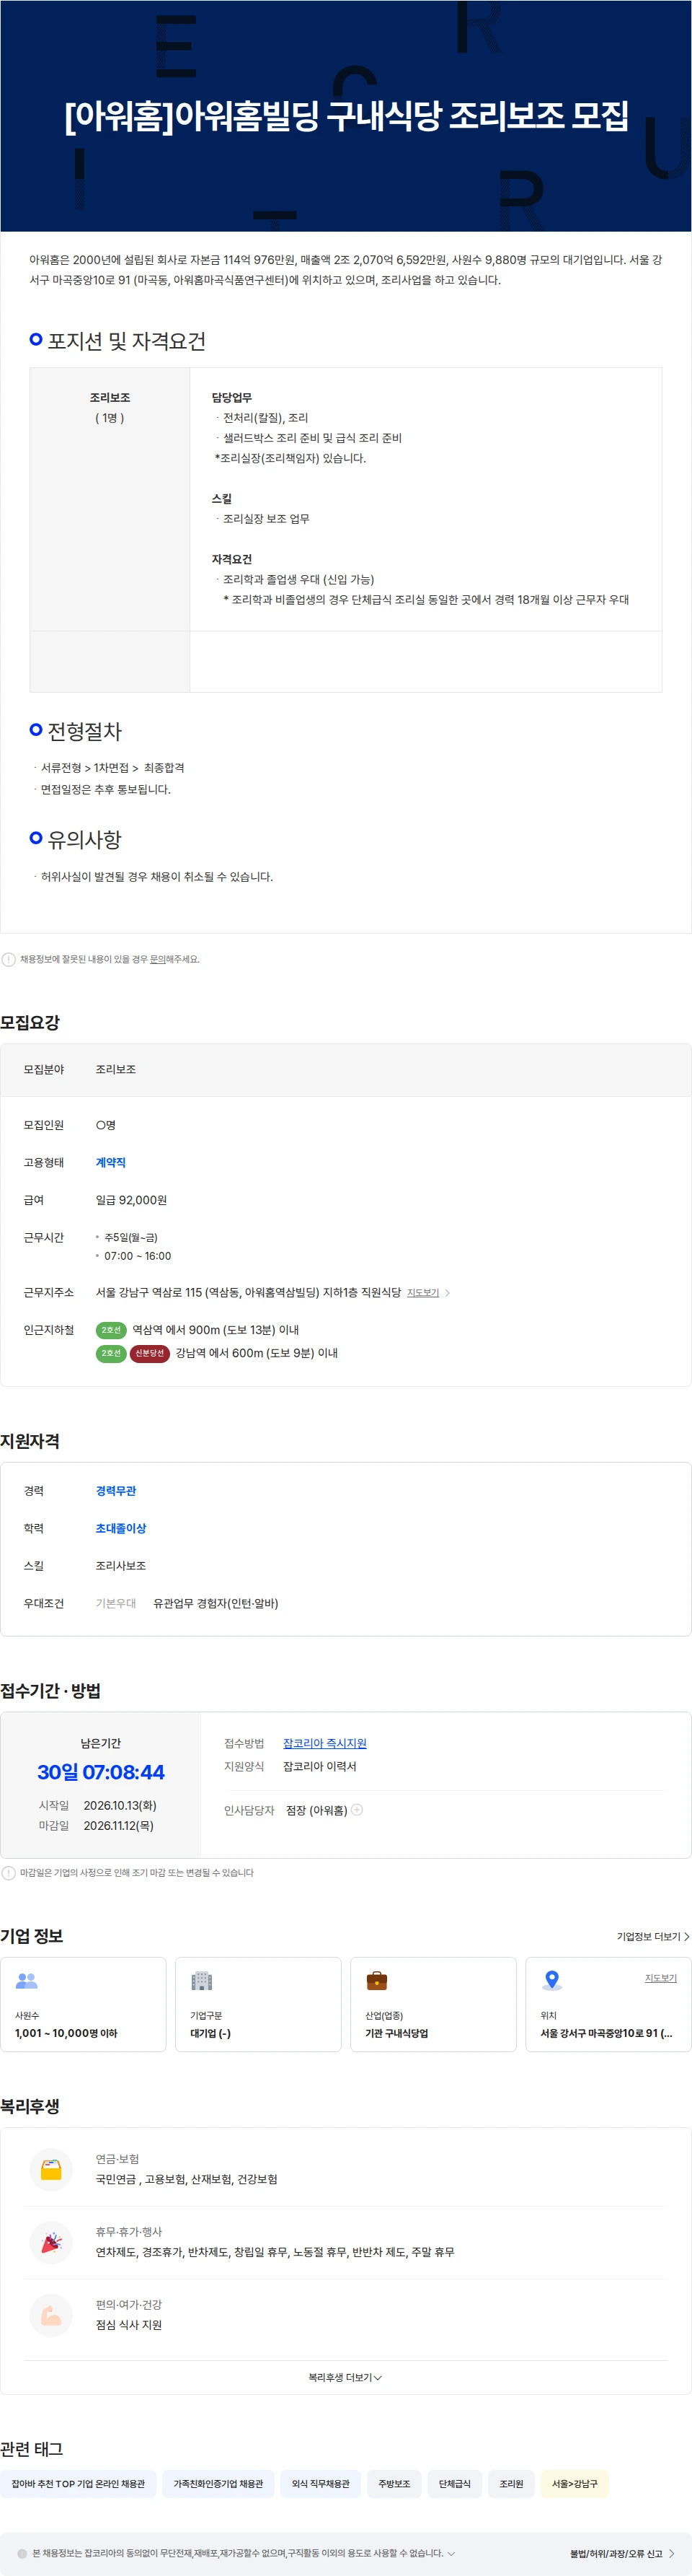Image resolution: width=692 pixels, height=2576 pixels.
Task: Click 초대졸이상 education text
Action: pos(121,1528)
